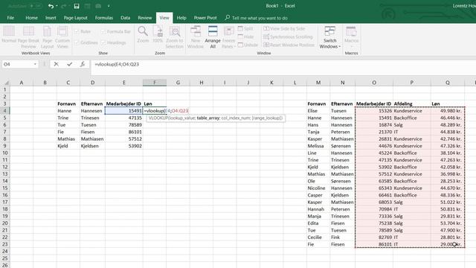The width and height of the screenshot is (476, 268).
Task: Click Zoom to Selection
Action: point(175,37)
